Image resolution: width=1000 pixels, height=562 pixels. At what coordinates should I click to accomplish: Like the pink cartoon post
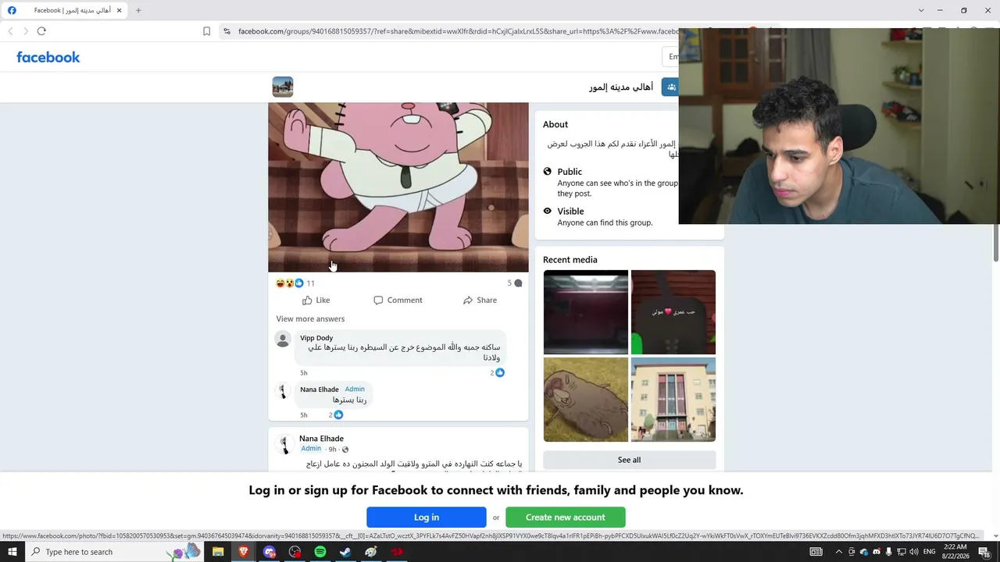click(316, 301)
